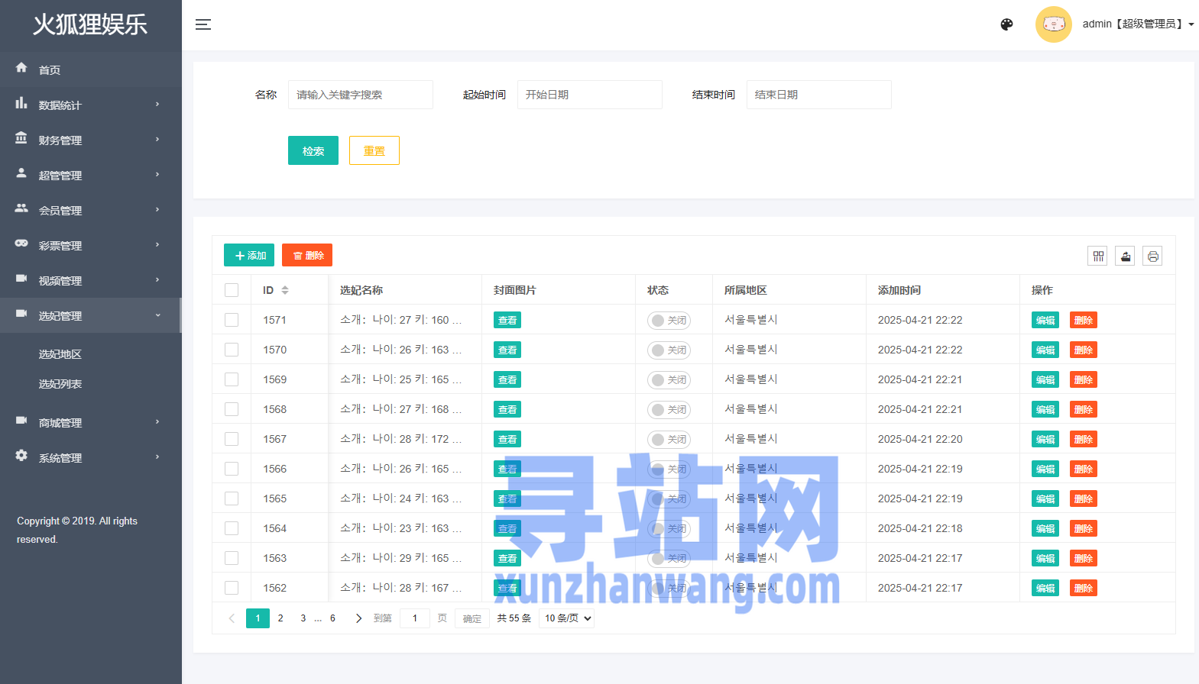Viewport: 1199px width, 684px height.
Task: Click the table export icon
Action: point(1126,256)
